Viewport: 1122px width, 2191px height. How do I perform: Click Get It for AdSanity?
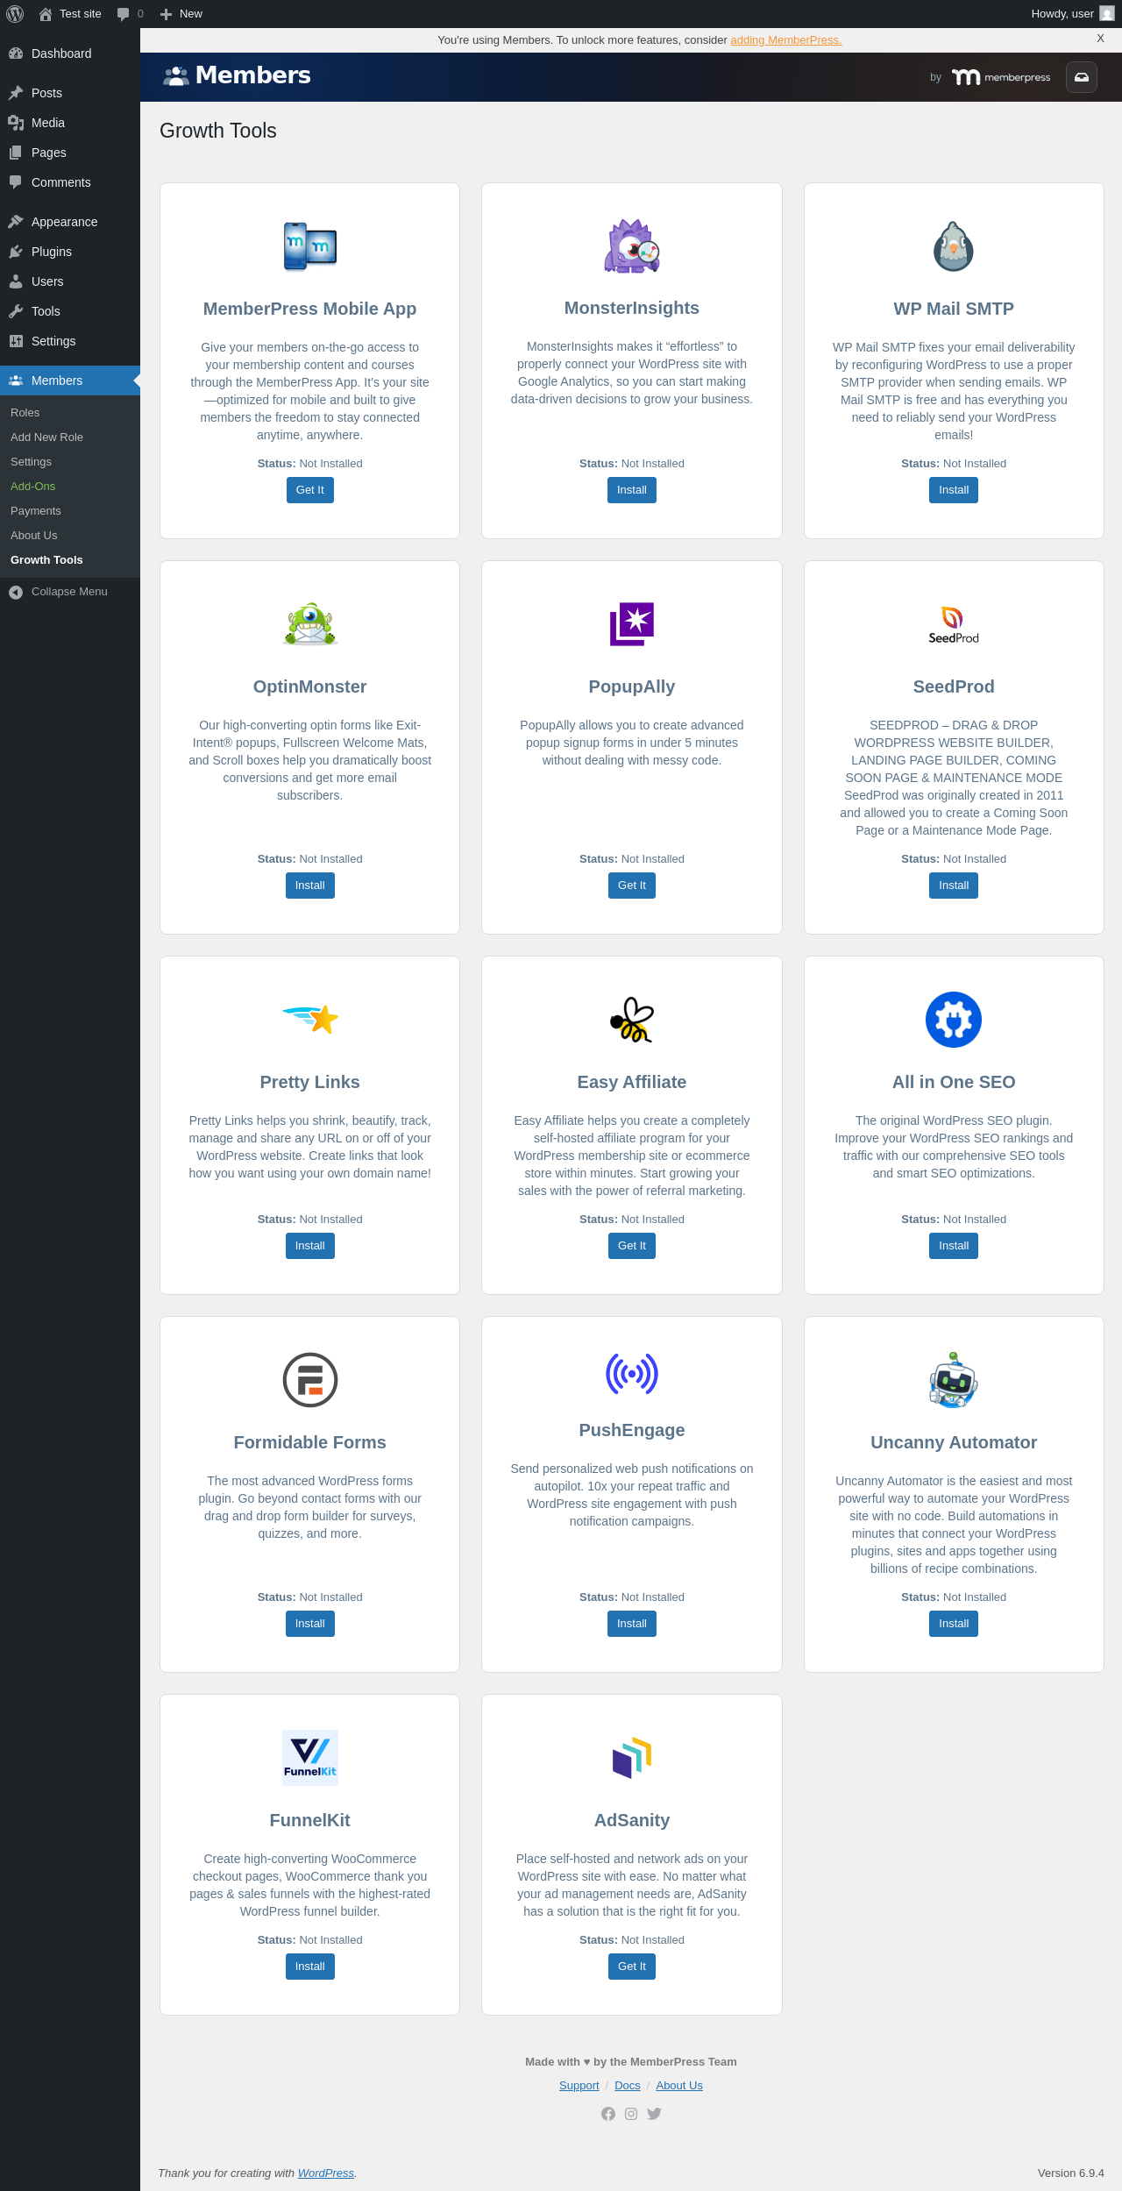tap(632, 1967)
